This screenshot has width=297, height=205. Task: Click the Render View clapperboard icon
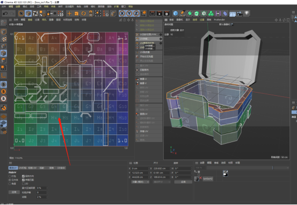click(153, 13)
